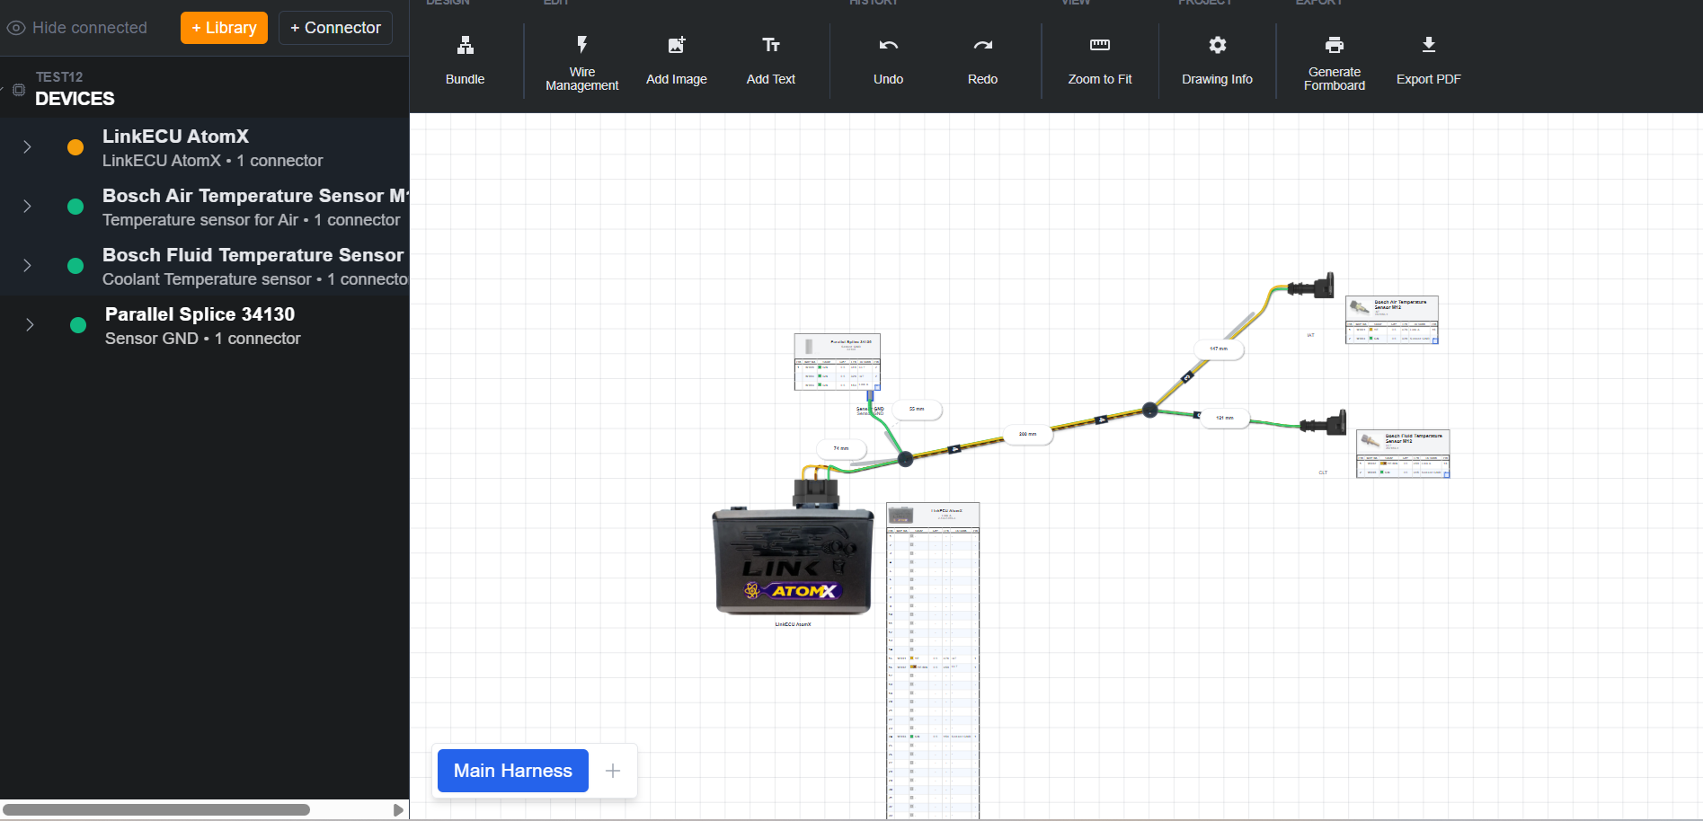The height and width of the screenshot is (821, 1703).
Task: Click the Bosch Air Temperature Sensor table
Action: coord(1392,320)
